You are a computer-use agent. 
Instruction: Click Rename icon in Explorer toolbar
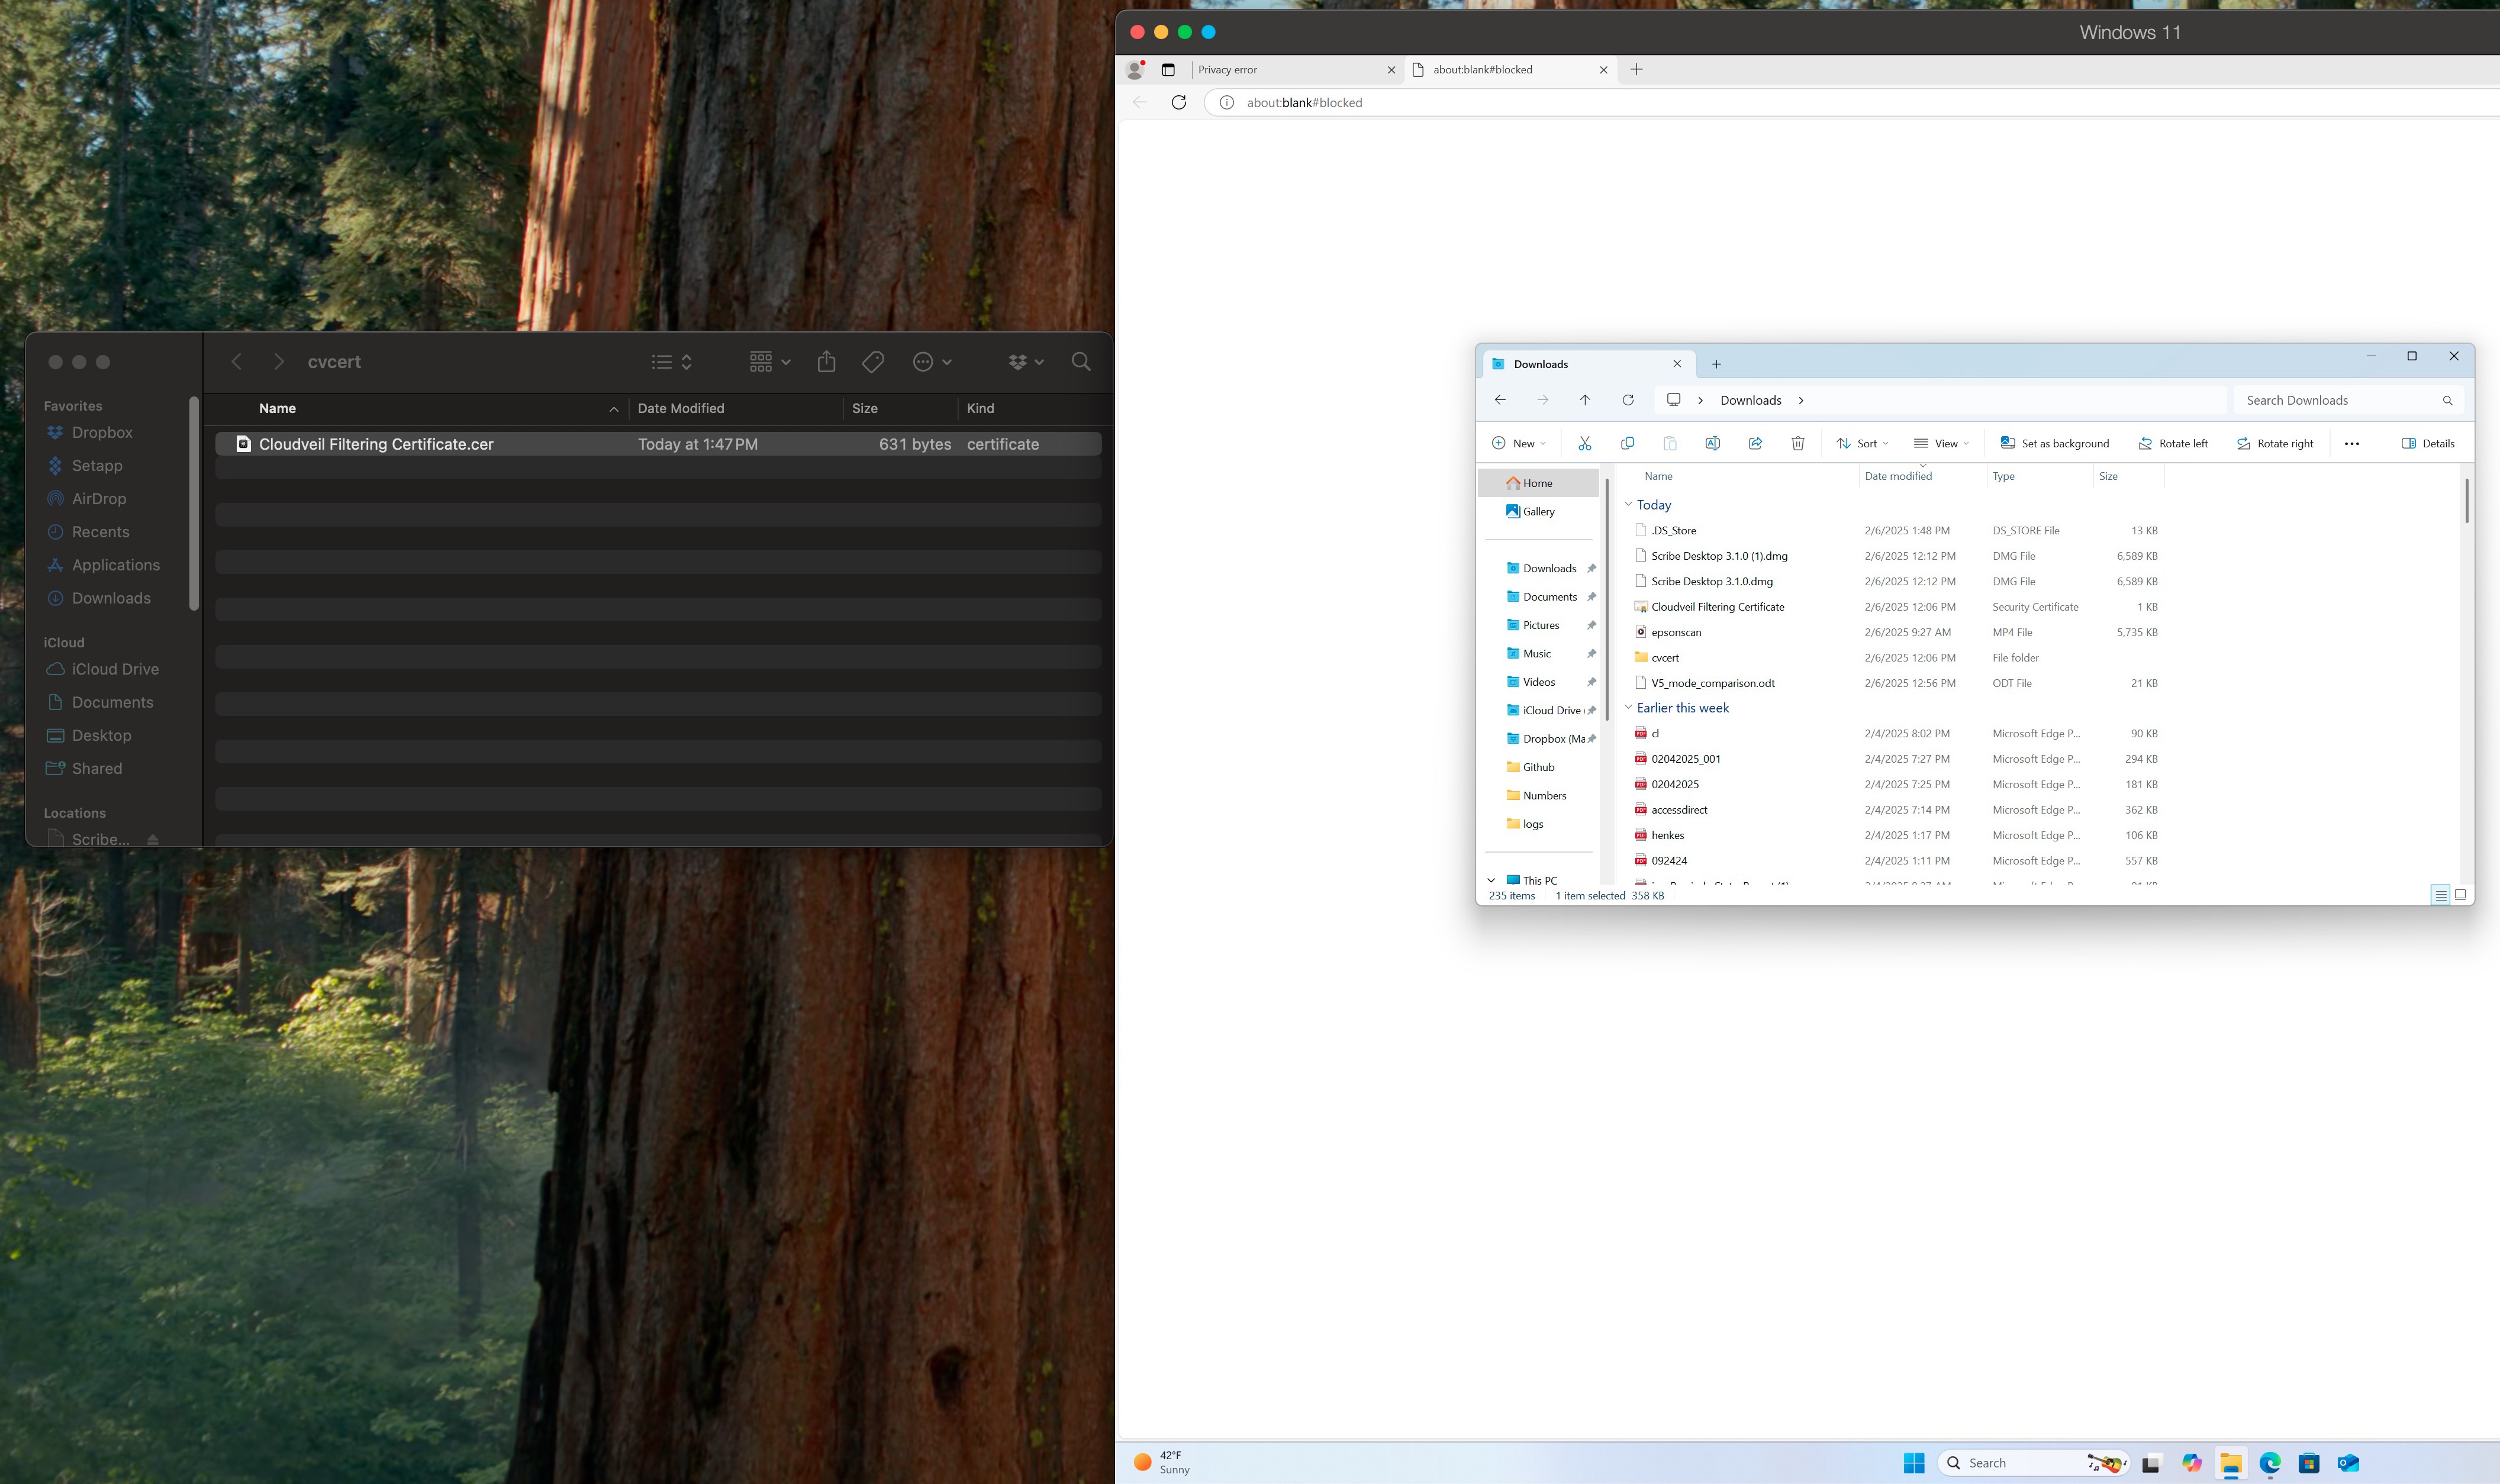click(1712, 443)
